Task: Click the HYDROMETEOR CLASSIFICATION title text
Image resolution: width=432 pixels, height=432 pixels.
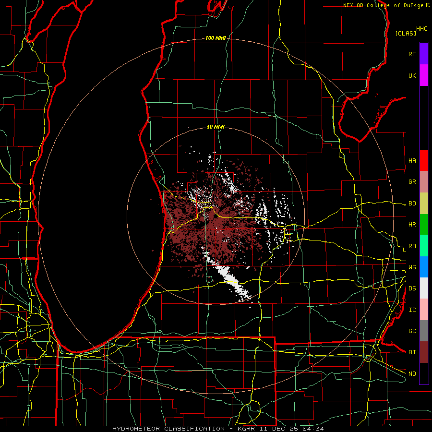Action: 168,429
